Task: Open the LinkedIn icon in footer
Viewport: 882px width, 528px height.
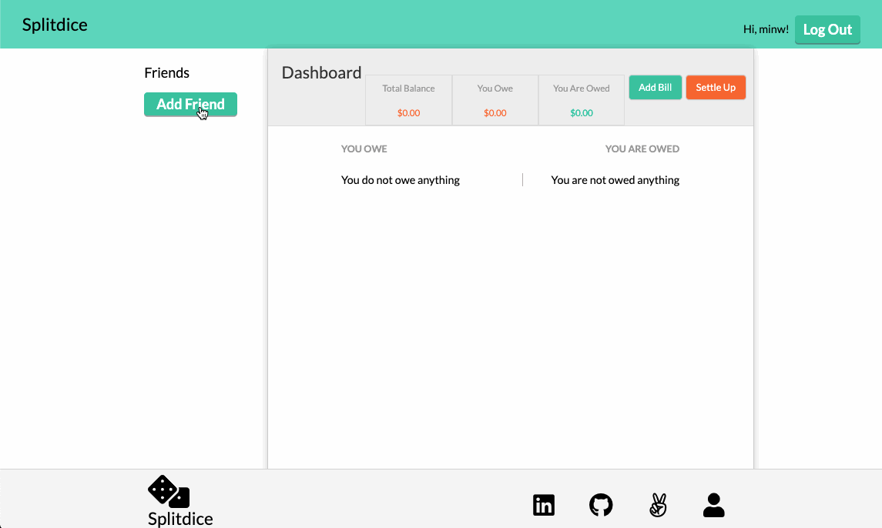Action: (x=543, y=505)
